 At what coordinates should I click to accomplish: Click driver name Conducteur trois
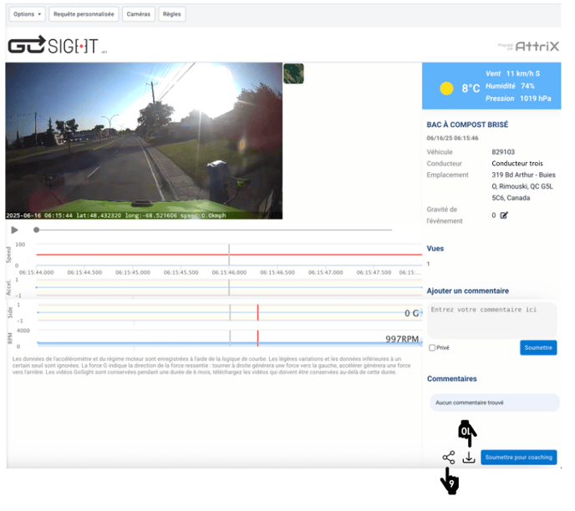pyautogui.click(x=517, y=164)
